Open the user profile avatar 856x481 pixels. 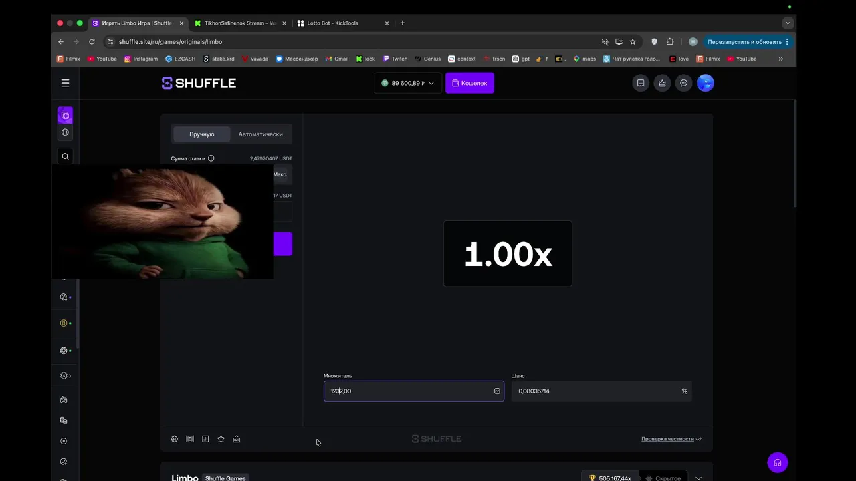pos(706,83)
